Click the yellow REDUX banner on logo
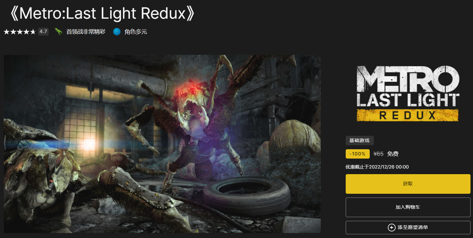473x238 pixels. coord(408,115)
